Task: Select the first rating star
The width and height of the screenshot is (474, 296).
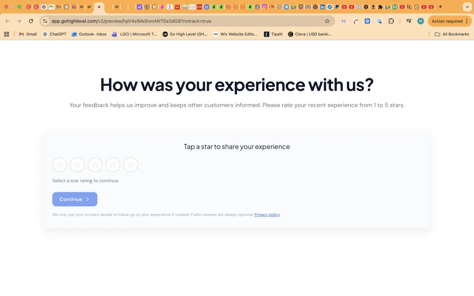Action: pos(60,165)
